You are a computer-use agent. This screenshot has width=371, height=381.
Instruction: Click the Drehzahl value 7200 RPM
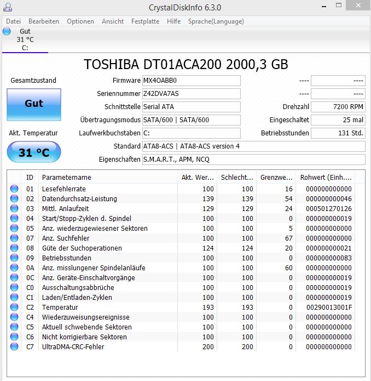click(338, 107)
